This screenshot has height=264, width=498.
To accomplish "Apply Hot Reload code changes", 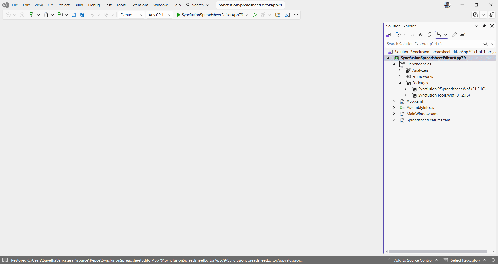I will pyautogui.click(x=263, y=15).
